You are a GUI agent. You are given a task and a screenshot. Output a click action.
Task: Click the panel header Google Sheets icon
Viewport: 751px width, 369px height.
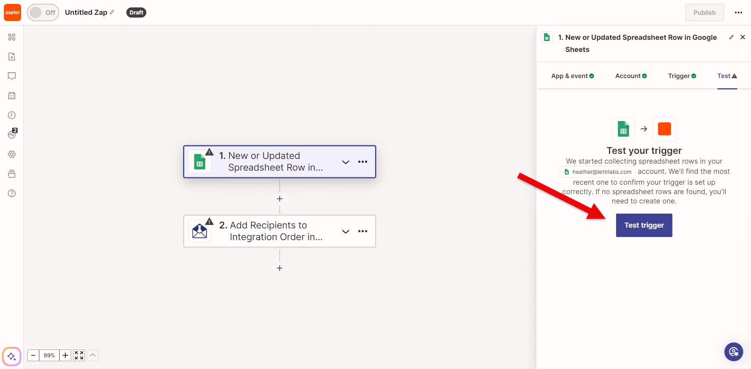547,37
